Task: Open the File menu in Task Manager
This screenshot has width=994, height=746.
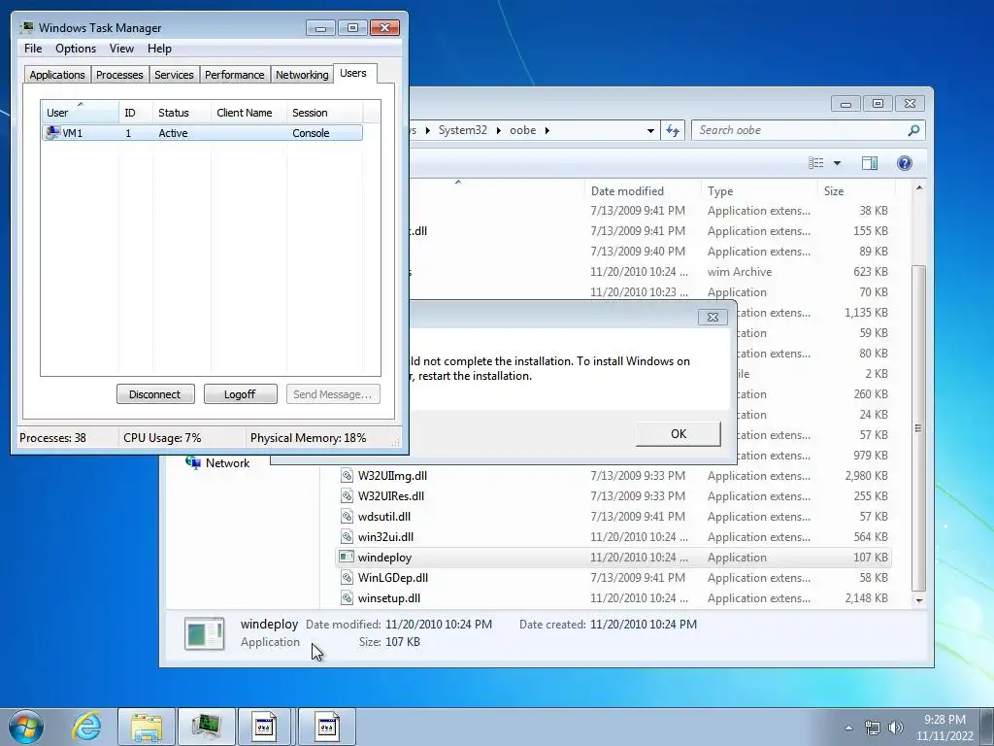Action: tap(33, 49)
